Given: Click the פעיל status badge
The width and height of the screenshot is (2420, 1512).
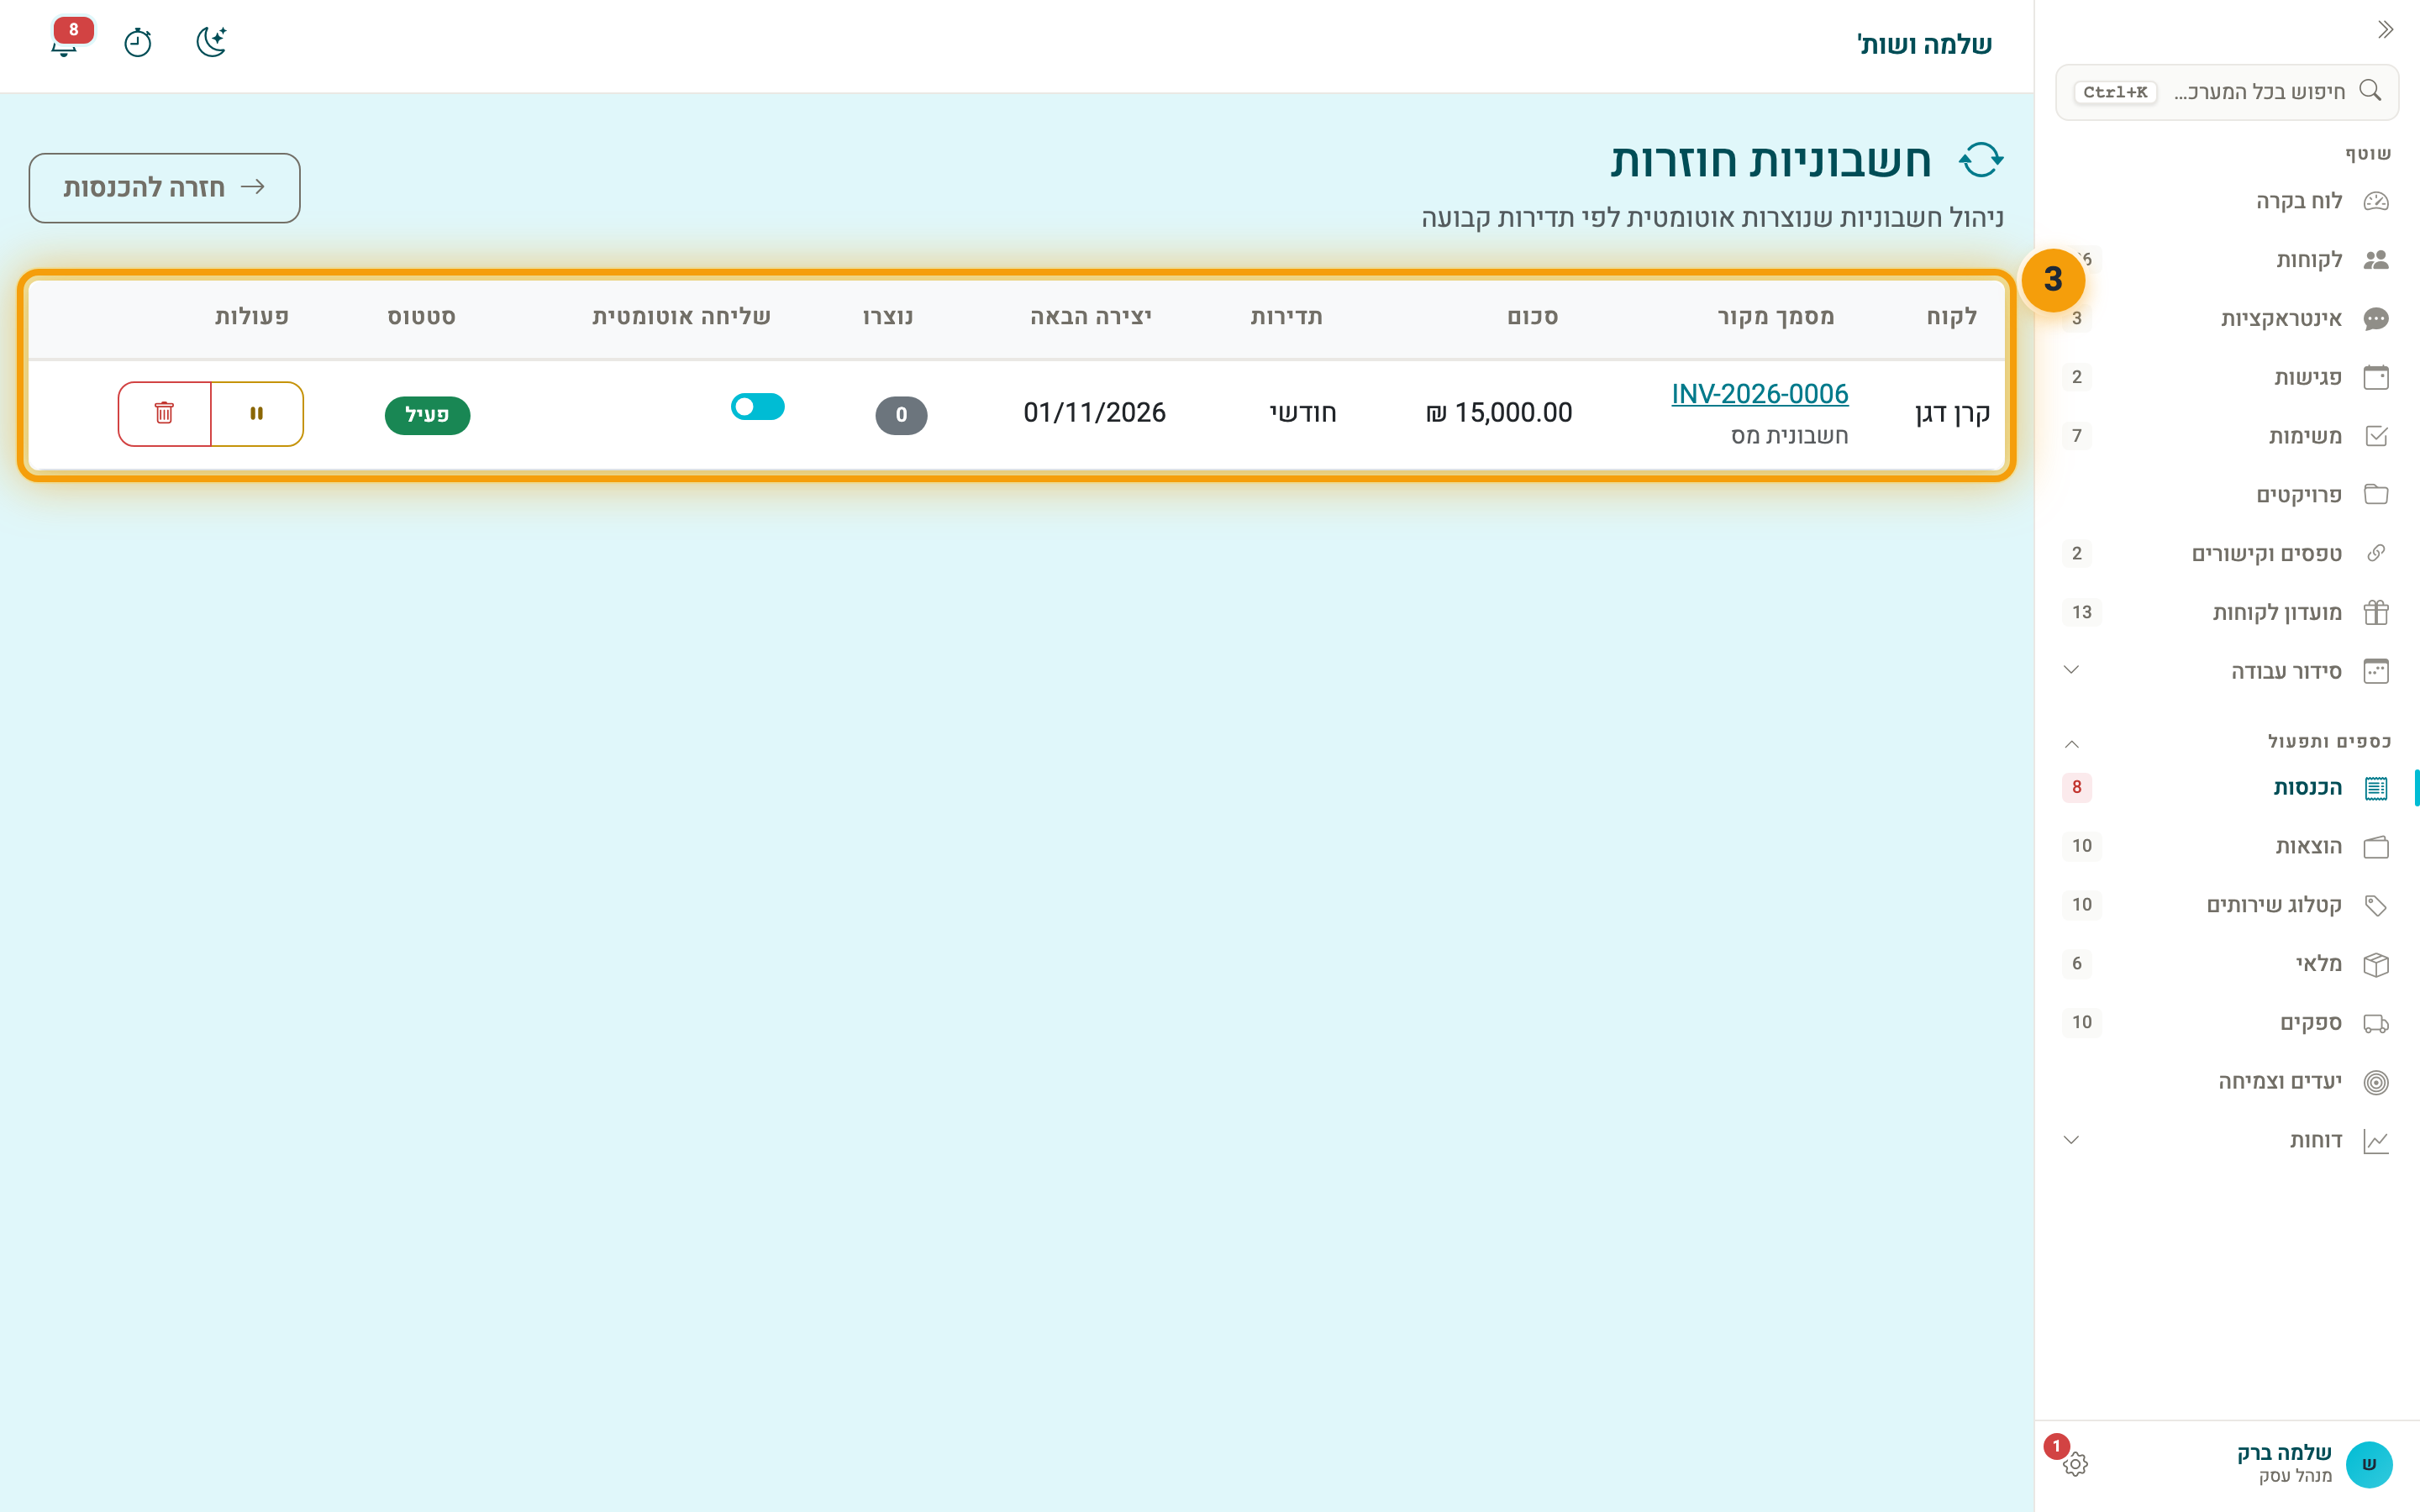Looking at the screenshot, I should [427, 415].
